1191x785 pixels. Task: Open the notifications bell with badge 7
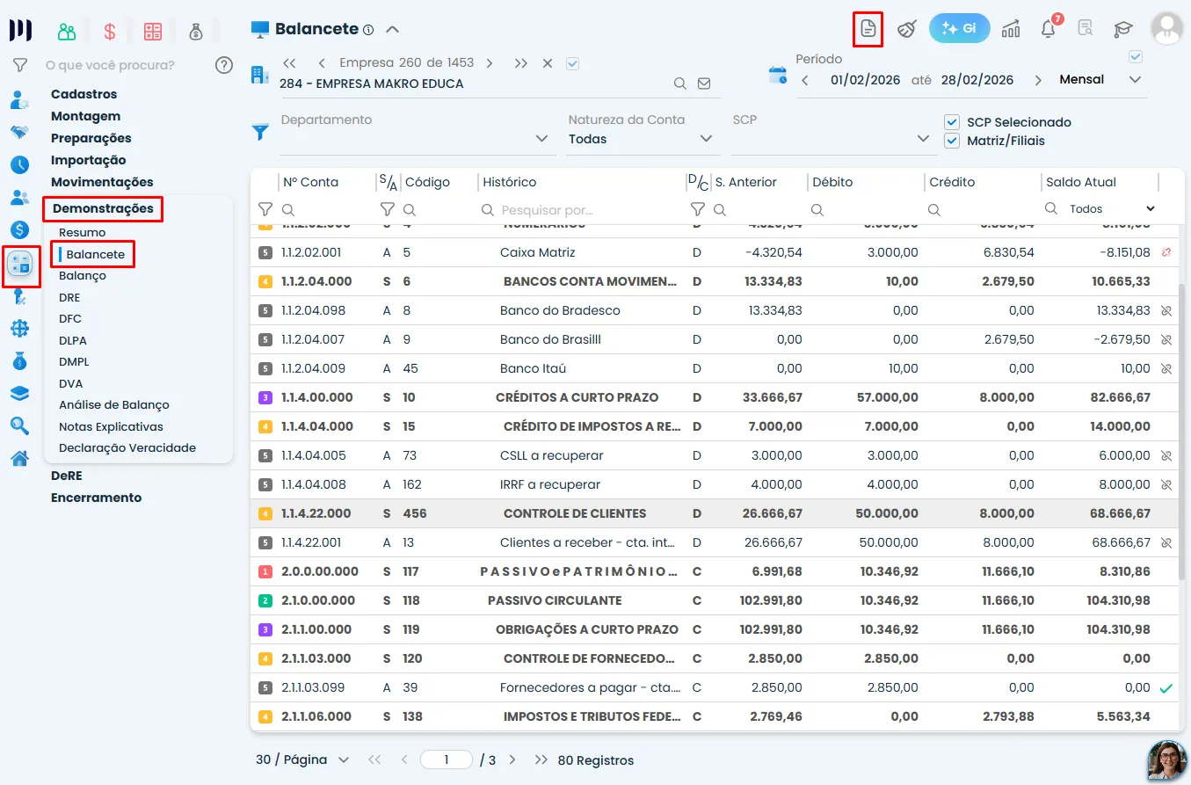tap(1049, 28)
